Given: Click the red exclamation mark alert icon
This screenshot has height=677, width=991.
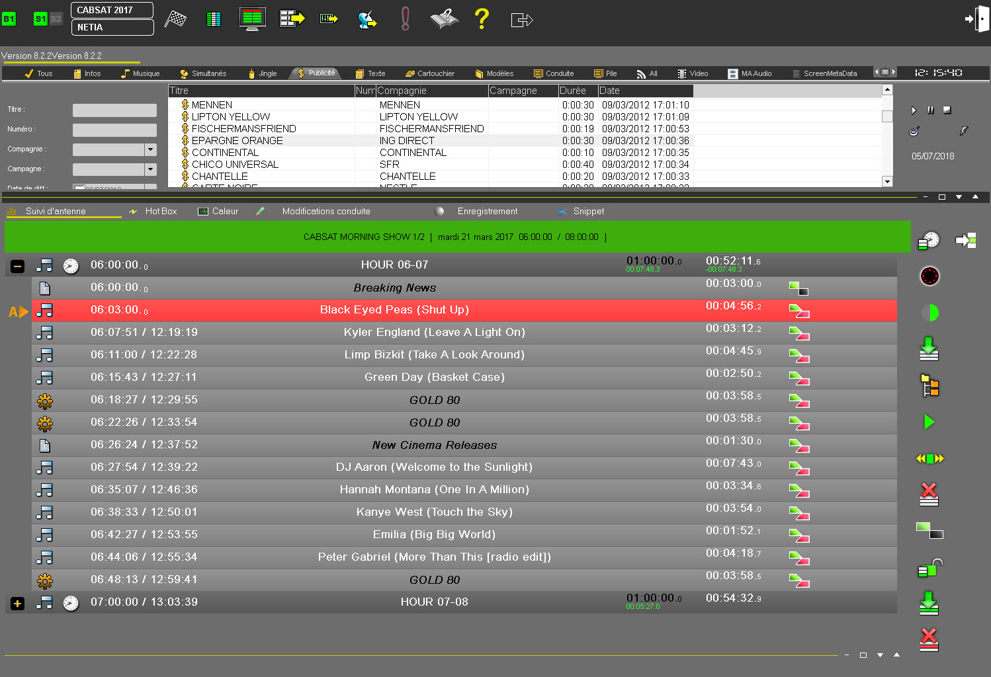Looking at the screenshot, I should click(x=406, y=19).
